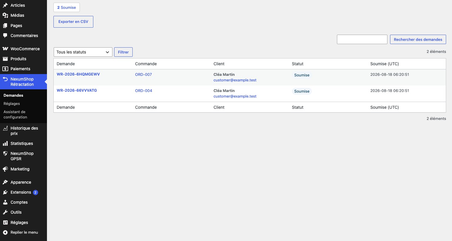Click the bottom Demande footer header
Image resolution: width=452 pixels, height=241 pixels.
coord(66,107)
